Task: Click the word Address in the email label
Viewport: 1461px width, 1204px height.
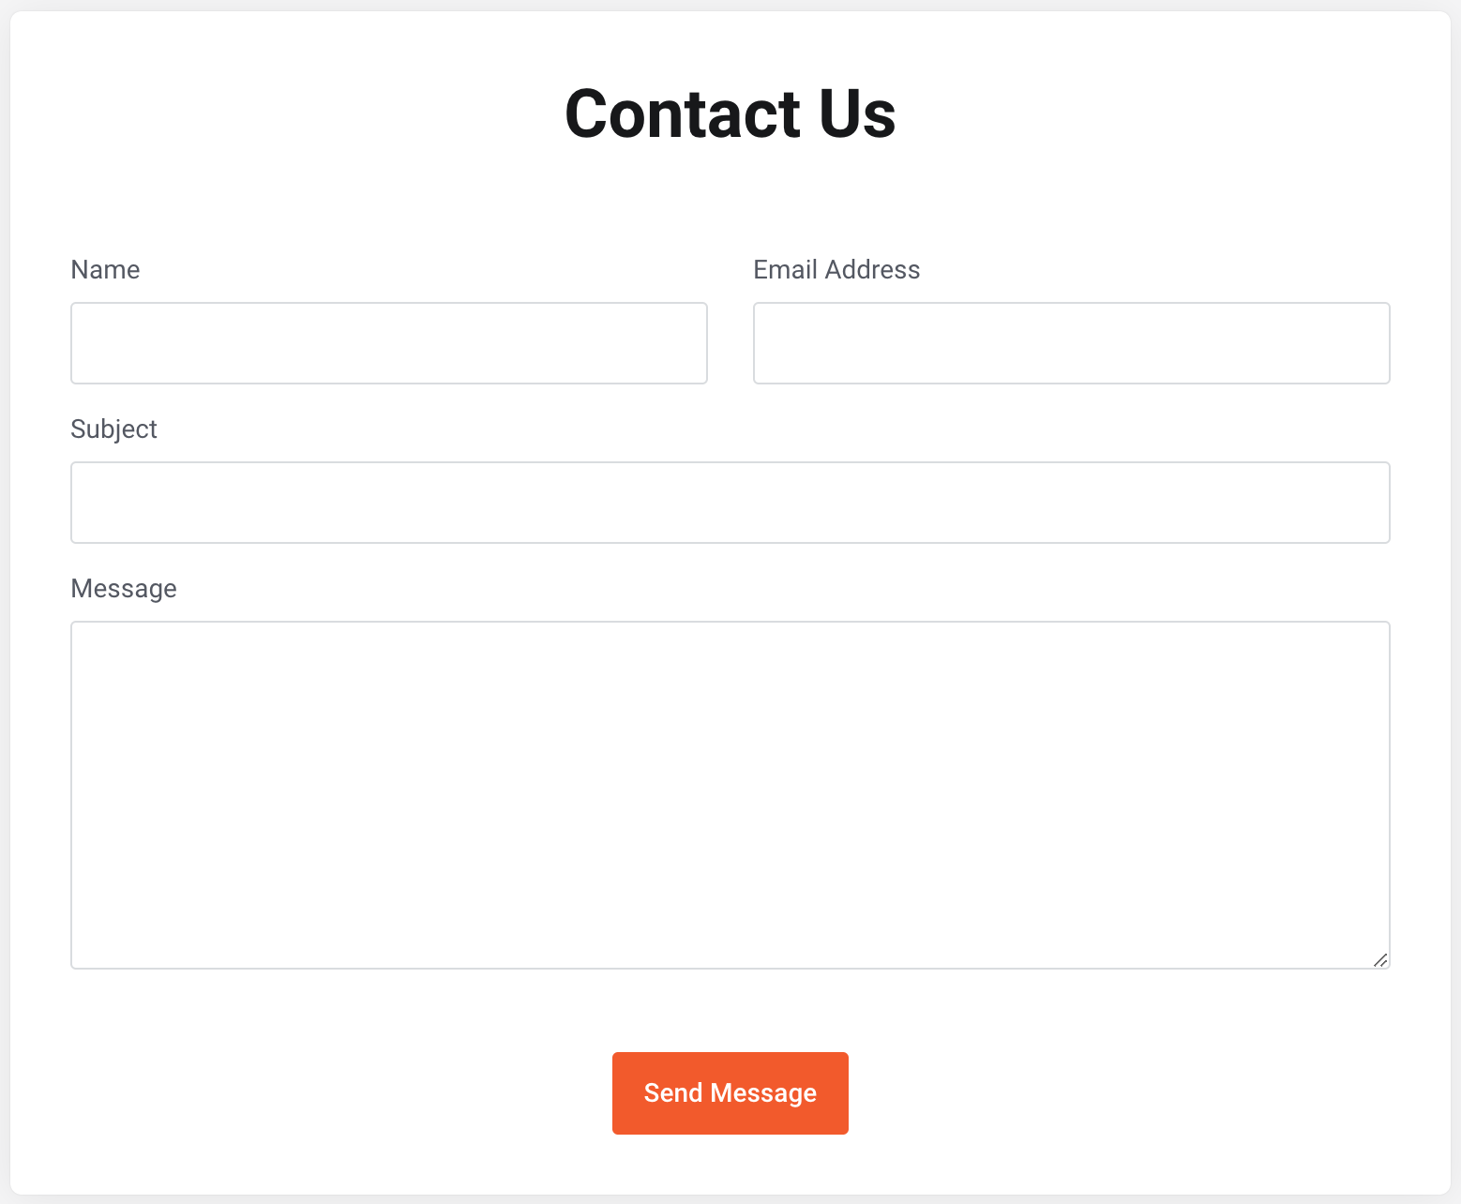Action: click(873, 270)
